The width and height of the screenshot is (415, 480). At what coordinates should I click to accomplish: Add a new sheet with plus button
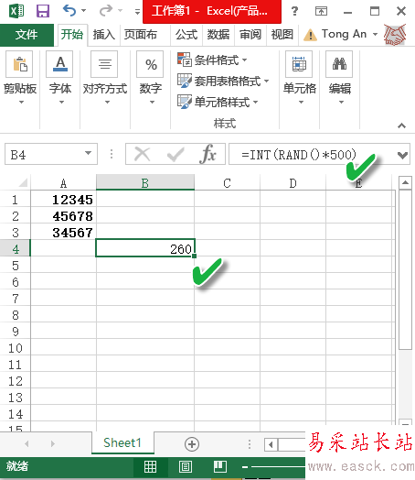point(192,444)
